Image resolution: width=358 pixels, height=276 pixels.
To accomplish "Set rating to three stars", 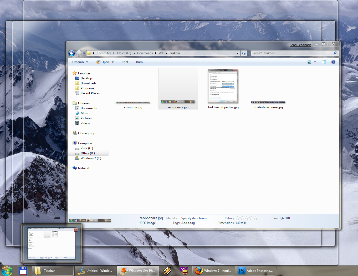I will (x=247, y=218).
